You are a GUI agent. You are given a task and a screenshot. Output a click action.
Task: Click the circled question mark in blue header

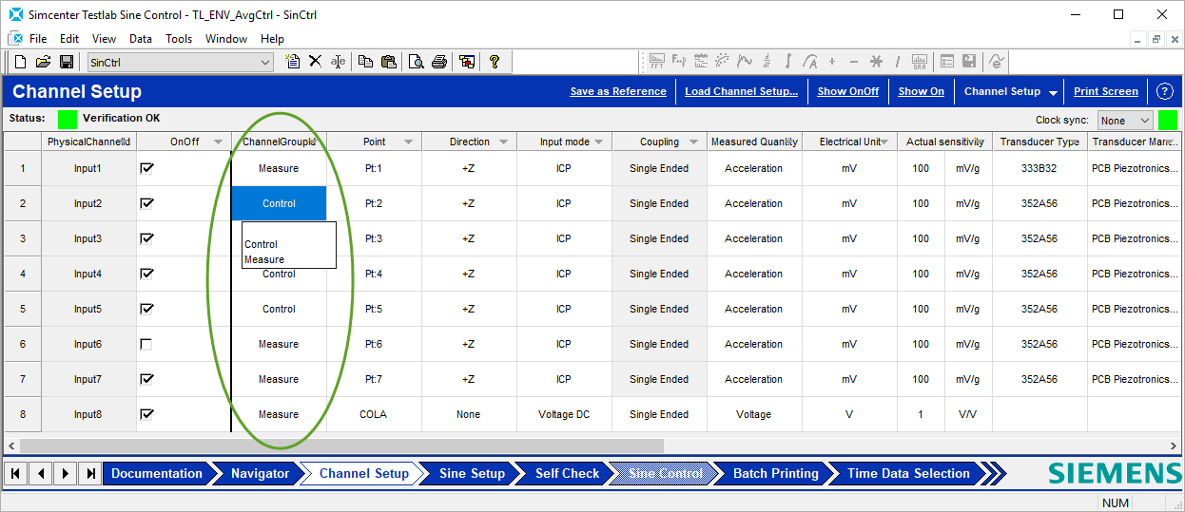pyautogui.click(x=1165, y=92)
